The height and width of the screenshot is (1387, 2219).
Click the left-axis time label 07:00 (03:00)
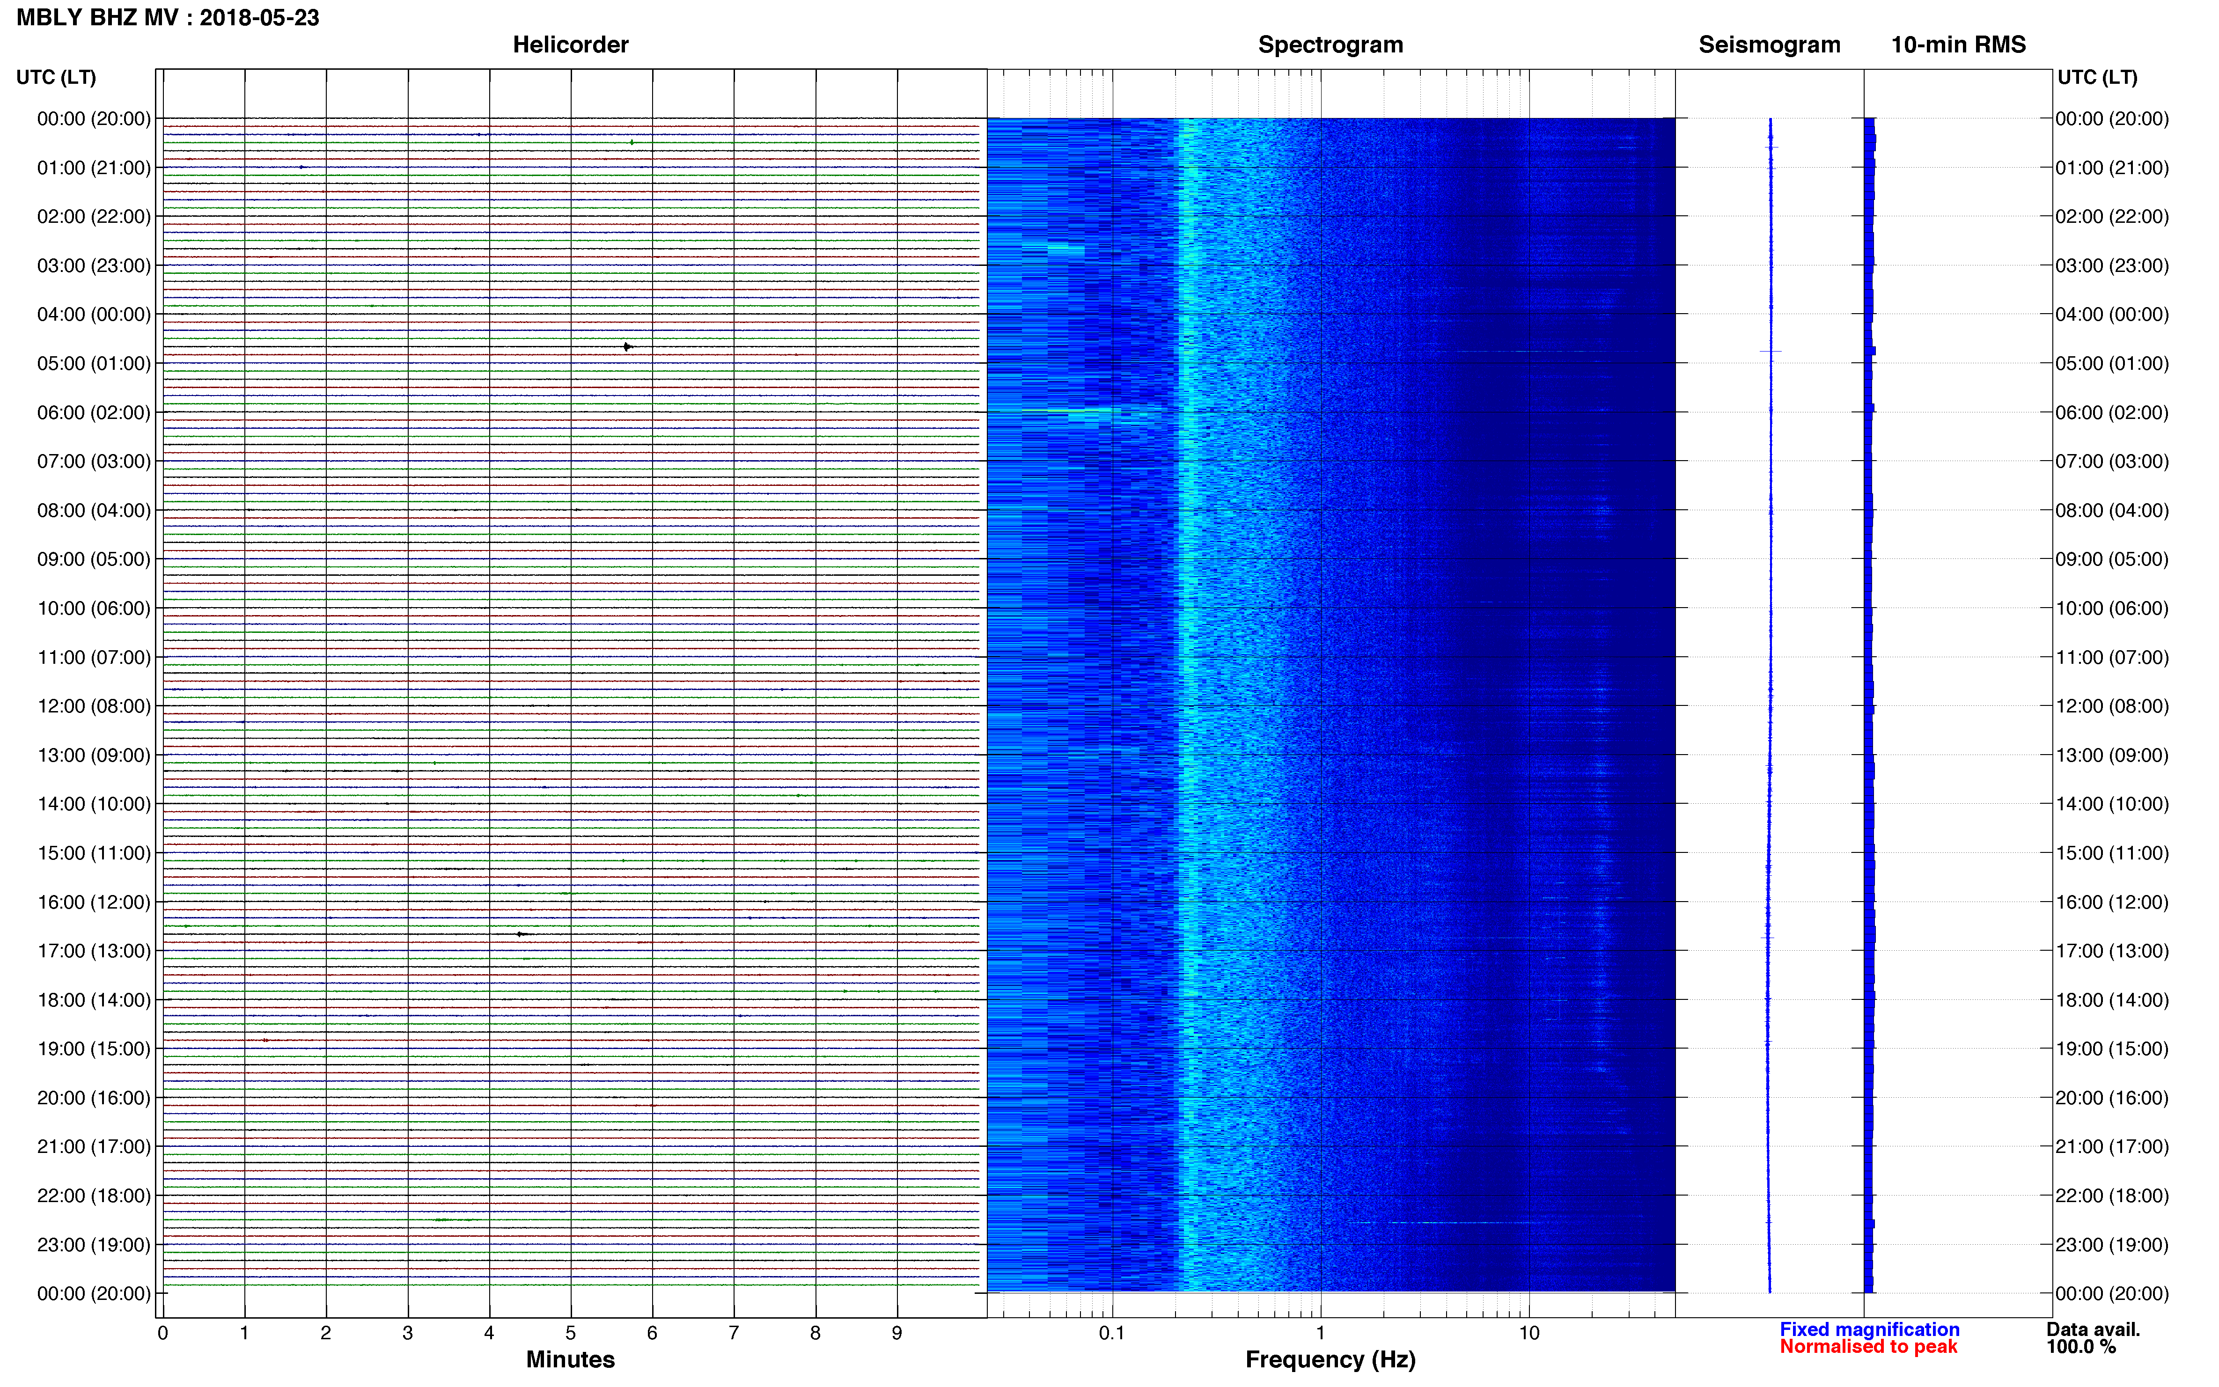point(94,462)
